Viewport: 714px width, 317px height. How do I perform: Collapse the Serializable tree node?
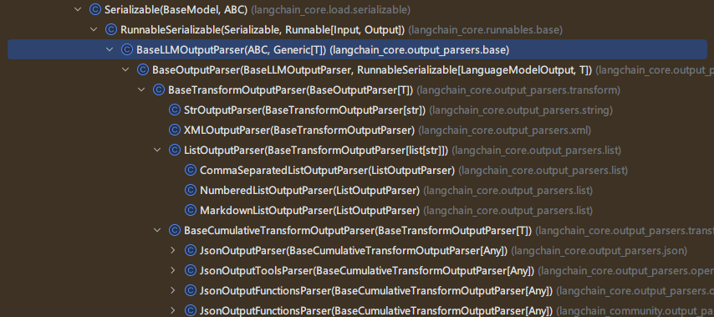(78, 9)
